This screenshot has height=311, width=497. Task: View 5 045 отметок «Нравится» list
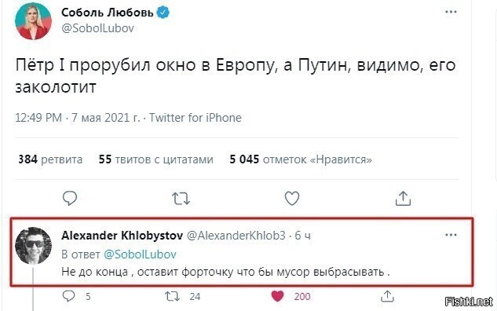coord(301,159)
